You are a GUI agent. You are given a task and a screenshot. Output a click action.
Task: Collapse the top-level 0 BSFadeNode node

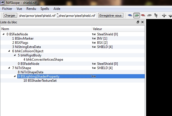point(3,34)
